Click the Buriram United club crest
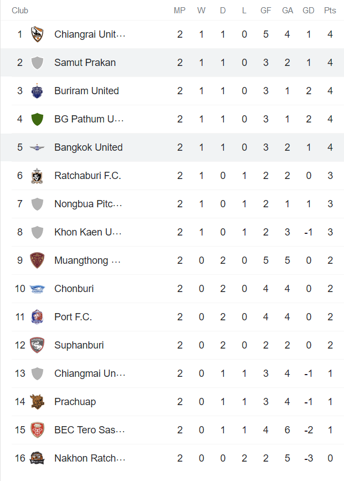344x481 pixels. (37, 91)
